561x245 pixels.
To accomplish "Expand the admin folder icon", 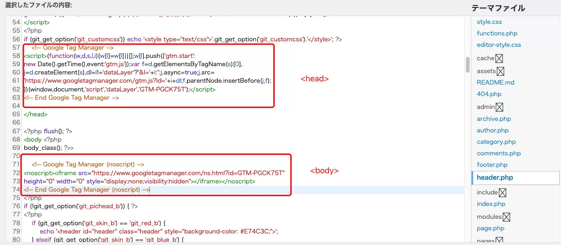I will [x=499, y=107].
